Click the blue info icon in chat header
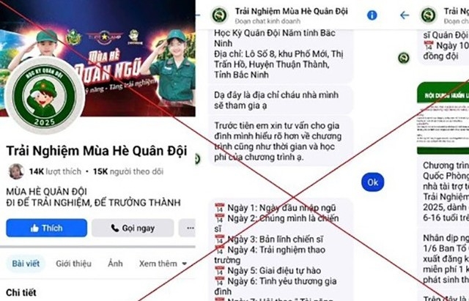Image resolution: width=469 pixels, height=301 pixels. pyautogui.click(x=372, y=15)
